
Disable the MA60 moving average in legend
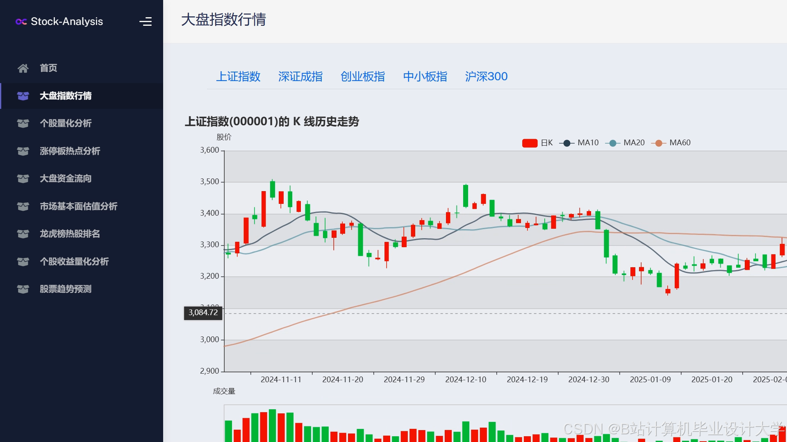click(x=680, y=142)
